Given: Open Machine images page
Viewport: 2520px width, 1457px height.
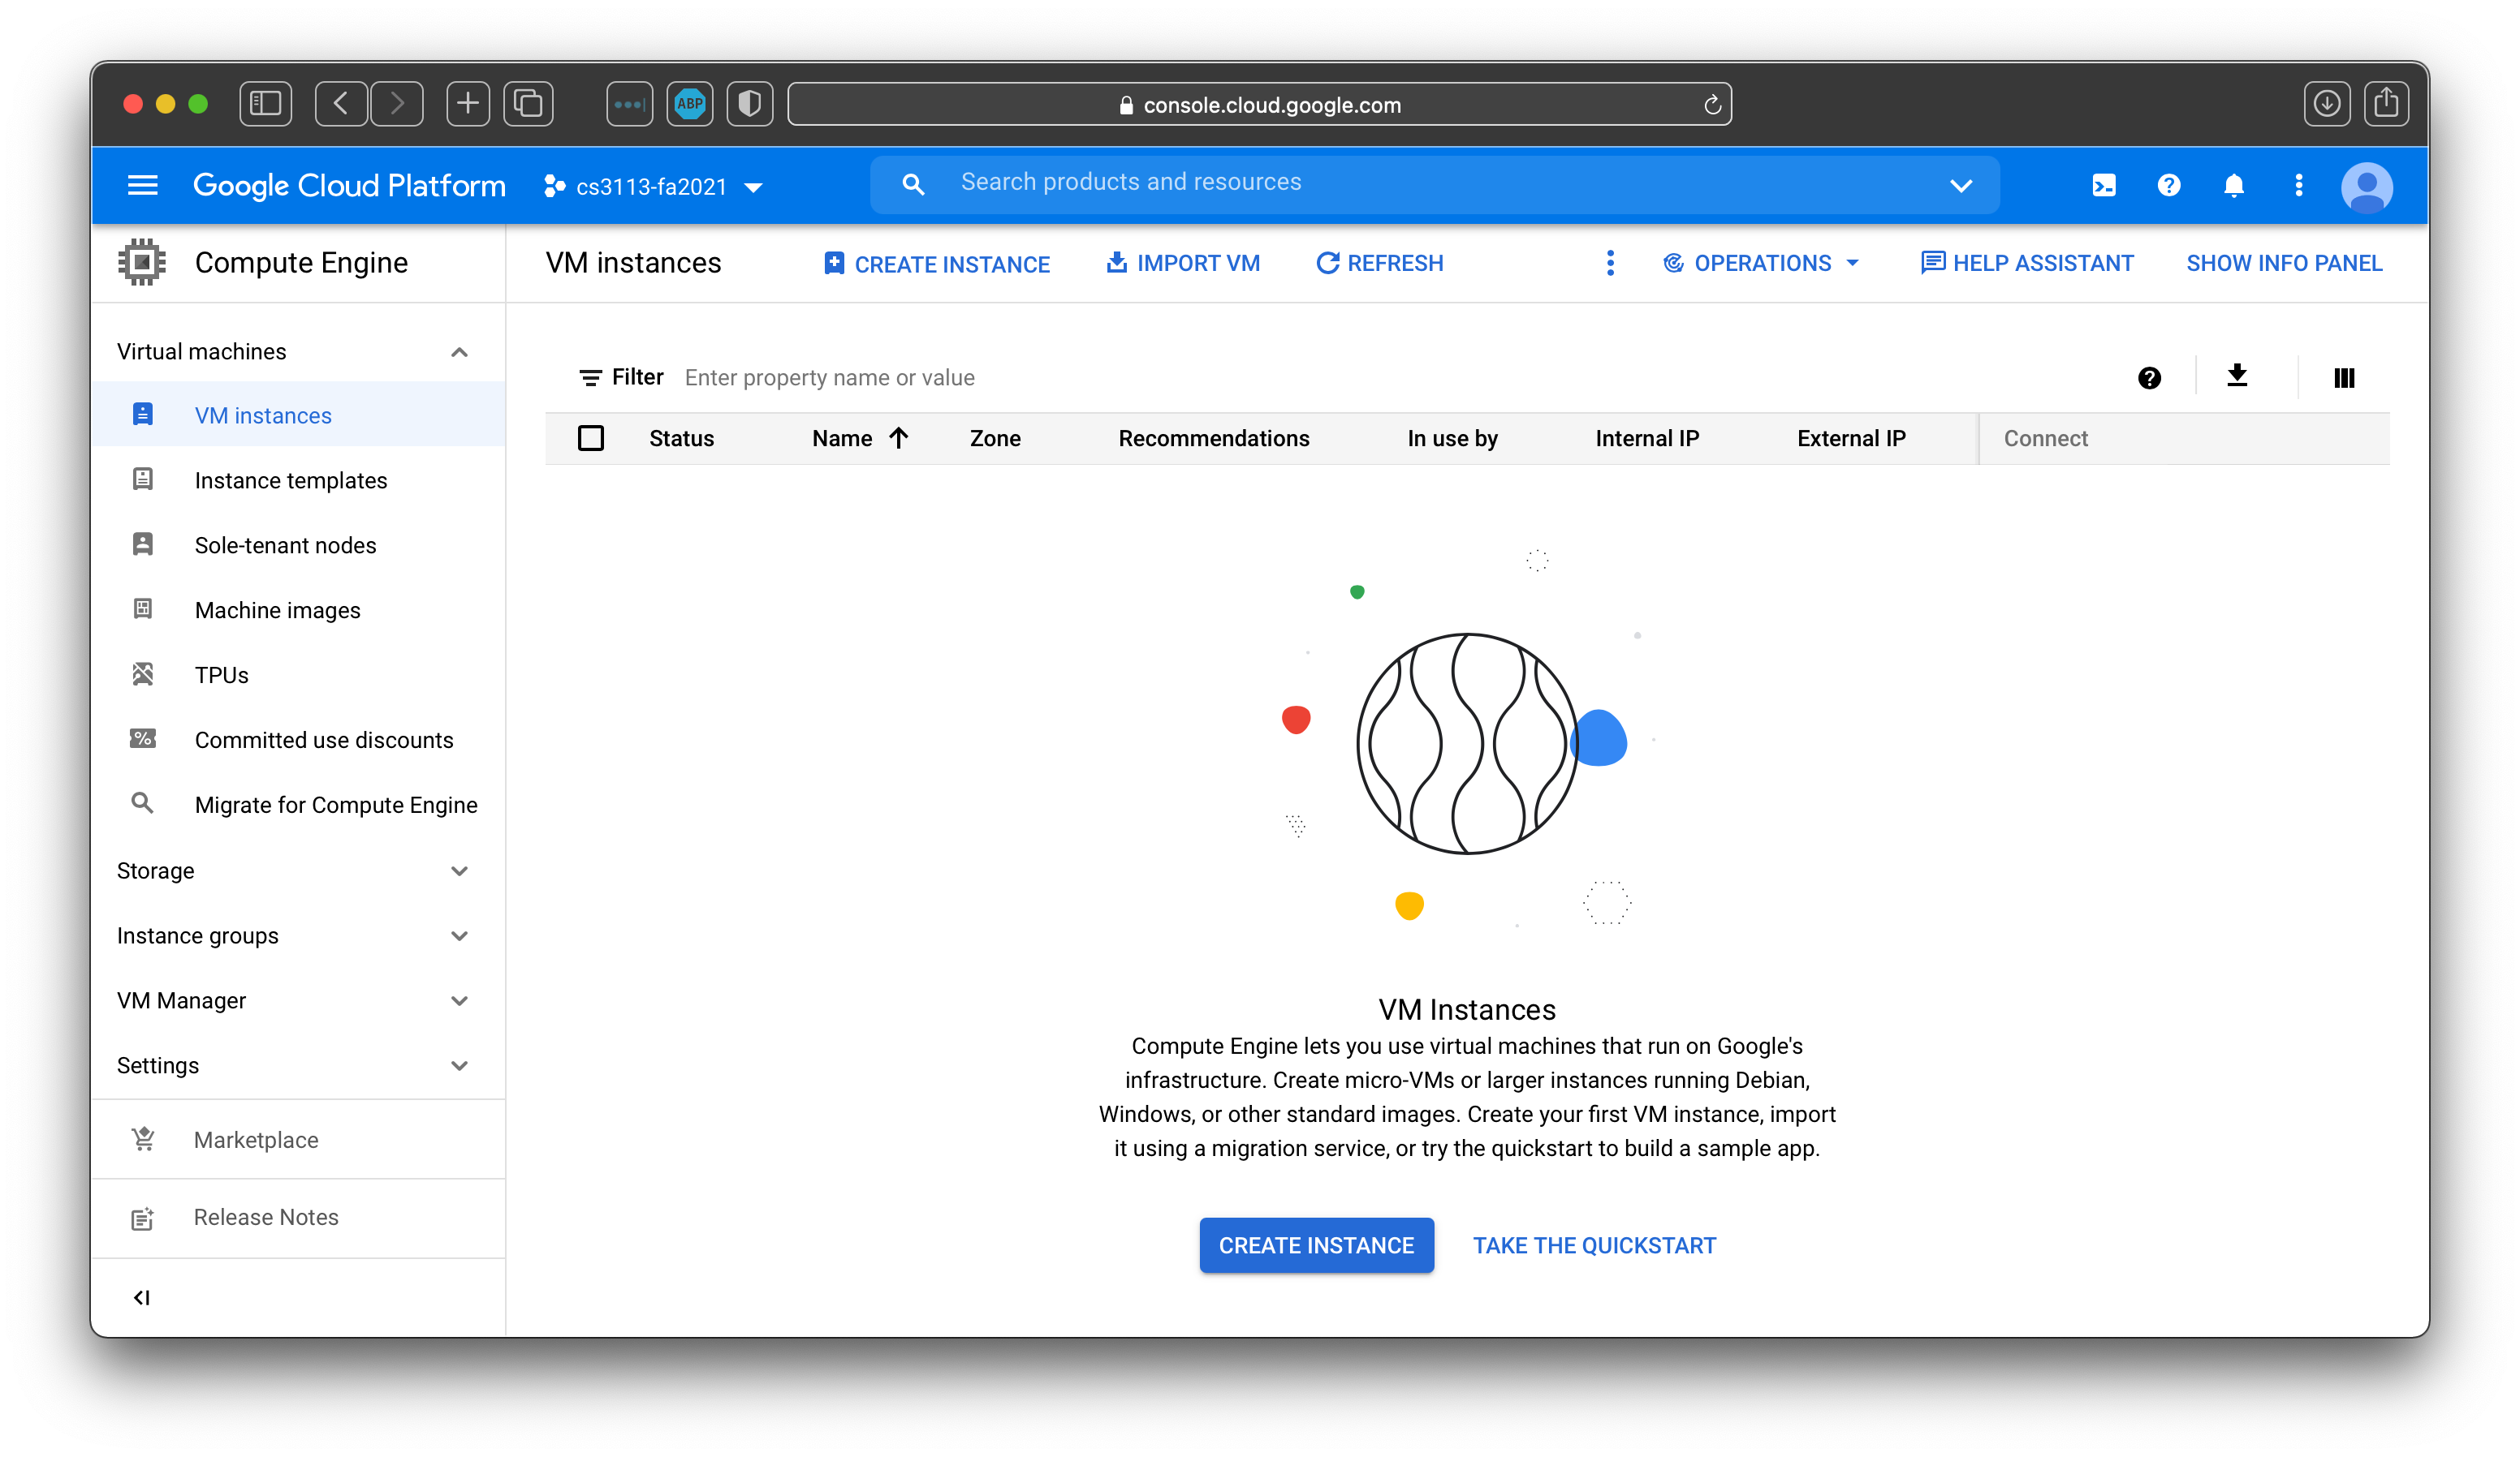Looking at the screenshot, I should pos(297,609).
